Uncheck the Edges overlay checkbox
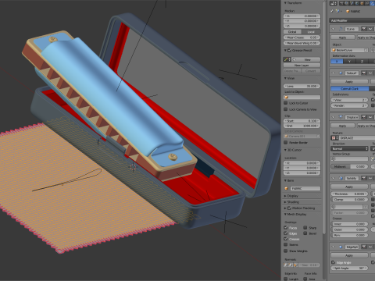375x281 pixels. pyautogui.click(x=286, y=233)
